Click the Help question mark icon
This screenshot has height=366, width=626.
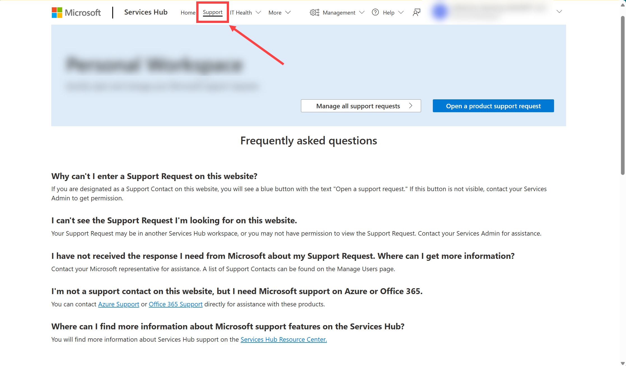pyautogui.click(x=375, y=12)
